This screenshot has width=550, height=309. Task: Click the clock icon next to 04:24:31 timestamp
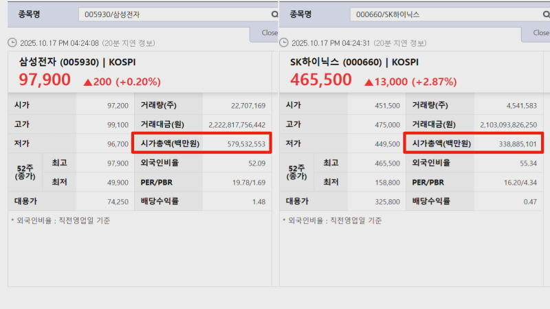(285, 43)
